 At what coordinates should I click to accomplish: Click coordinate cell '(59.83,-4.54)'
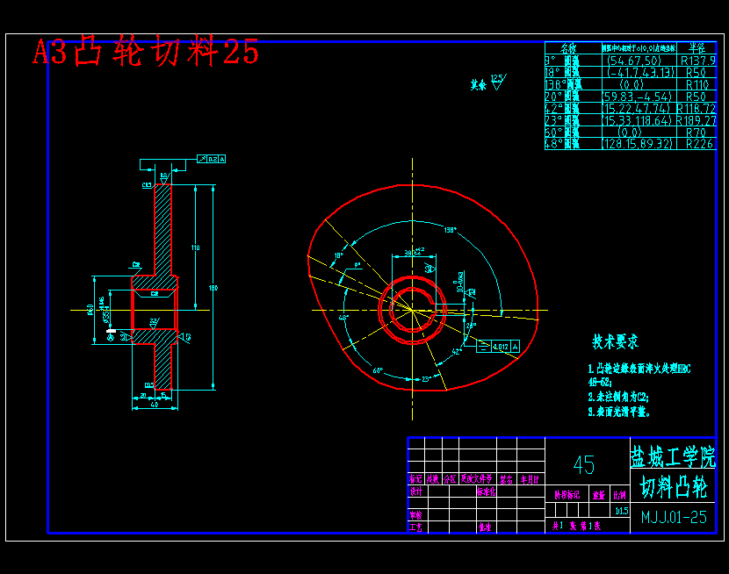click(637, 97)
